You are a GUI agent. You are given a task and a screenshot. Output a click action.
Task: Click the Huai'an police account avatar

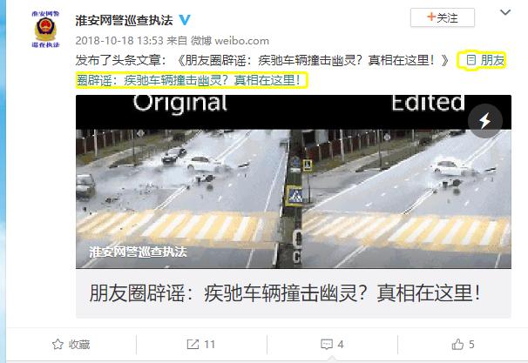click(46, 30)
